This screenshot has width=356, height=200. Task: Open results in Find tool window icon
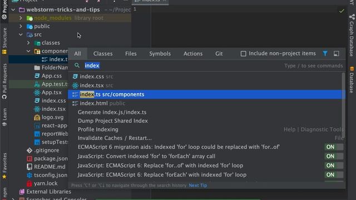click(336, 53)
